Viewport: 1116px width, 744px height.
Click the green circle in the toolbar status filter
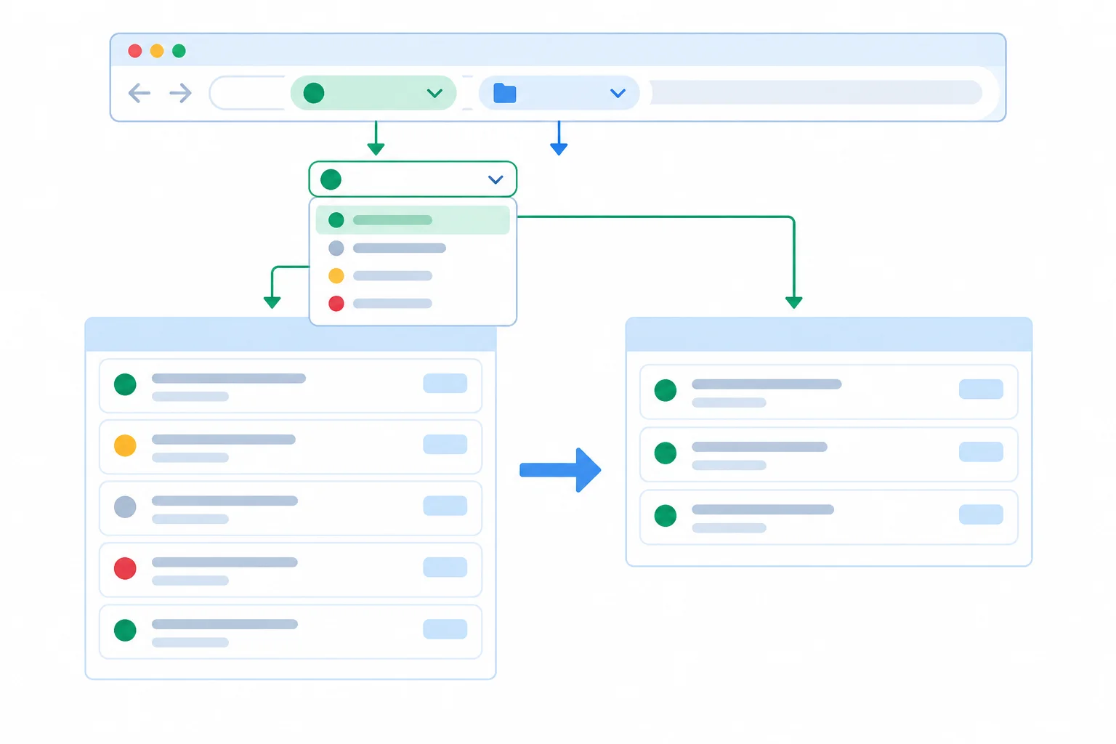[314, 93]
